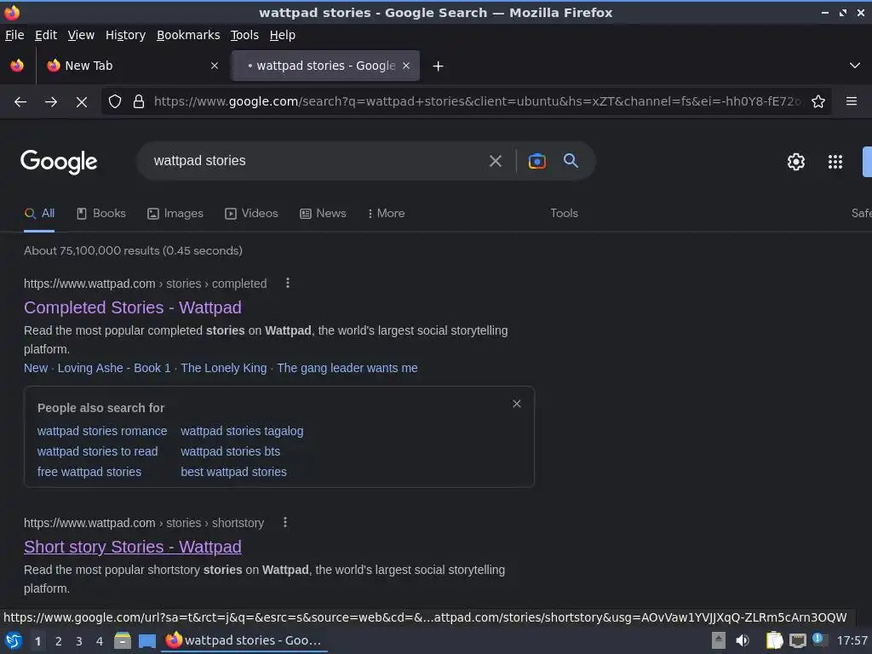Viewport: 872px width, 654px height.
Task: Open the system start menu icon
Action: 14,640
